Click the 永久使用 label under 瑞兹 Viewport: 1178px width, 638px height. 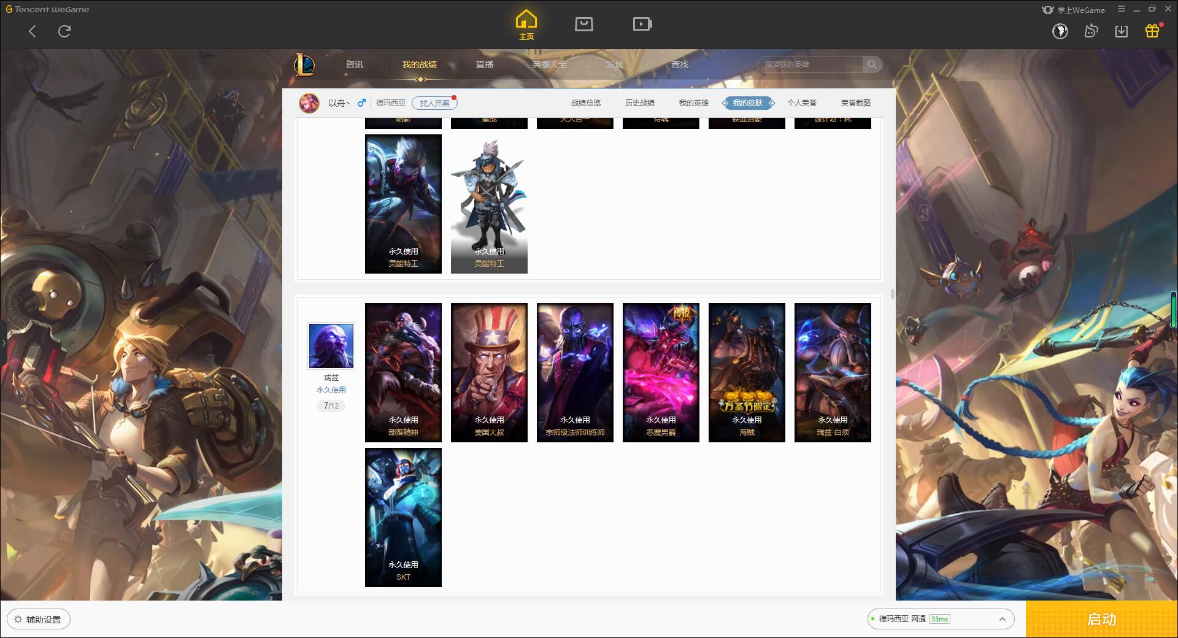(331, 390)
